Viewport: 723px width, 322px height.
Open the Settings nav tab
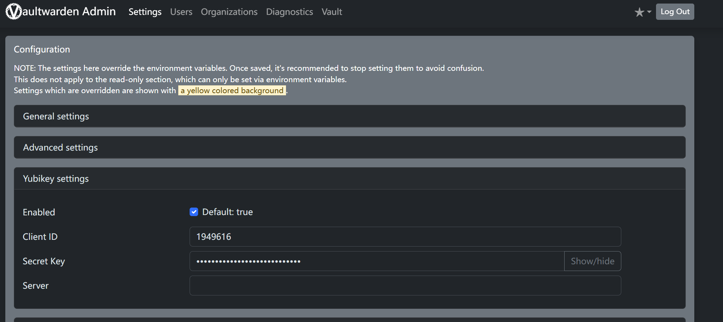click(145, 12)
